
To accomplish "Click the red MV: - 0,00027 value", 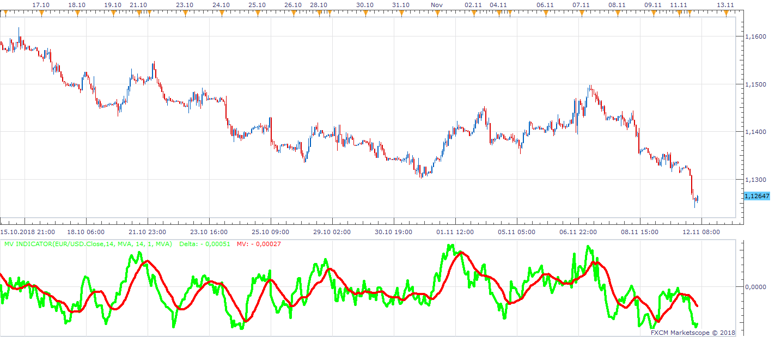I will pyautogui.click(x=259, y=244).
